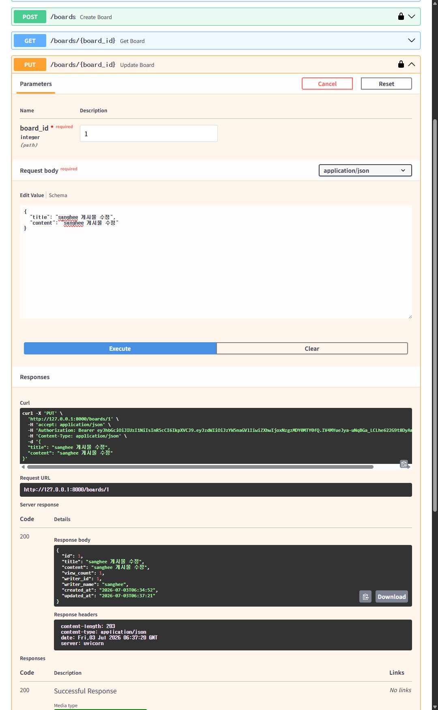Expand the GET /boards/{board_id} chevron
438x710 pixels.
click(x=412, y=41)
